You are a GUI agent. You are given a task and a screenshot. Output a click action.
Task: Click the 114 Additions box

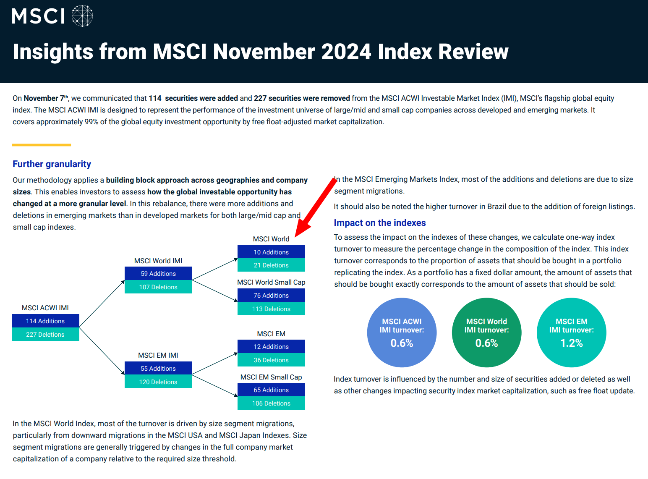(x=45, y=321)
